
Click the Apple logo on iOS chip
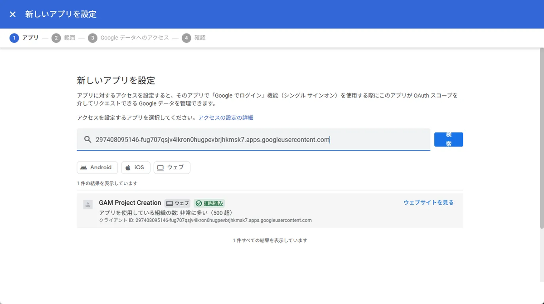pyautogui.click(x=127, y=167)
